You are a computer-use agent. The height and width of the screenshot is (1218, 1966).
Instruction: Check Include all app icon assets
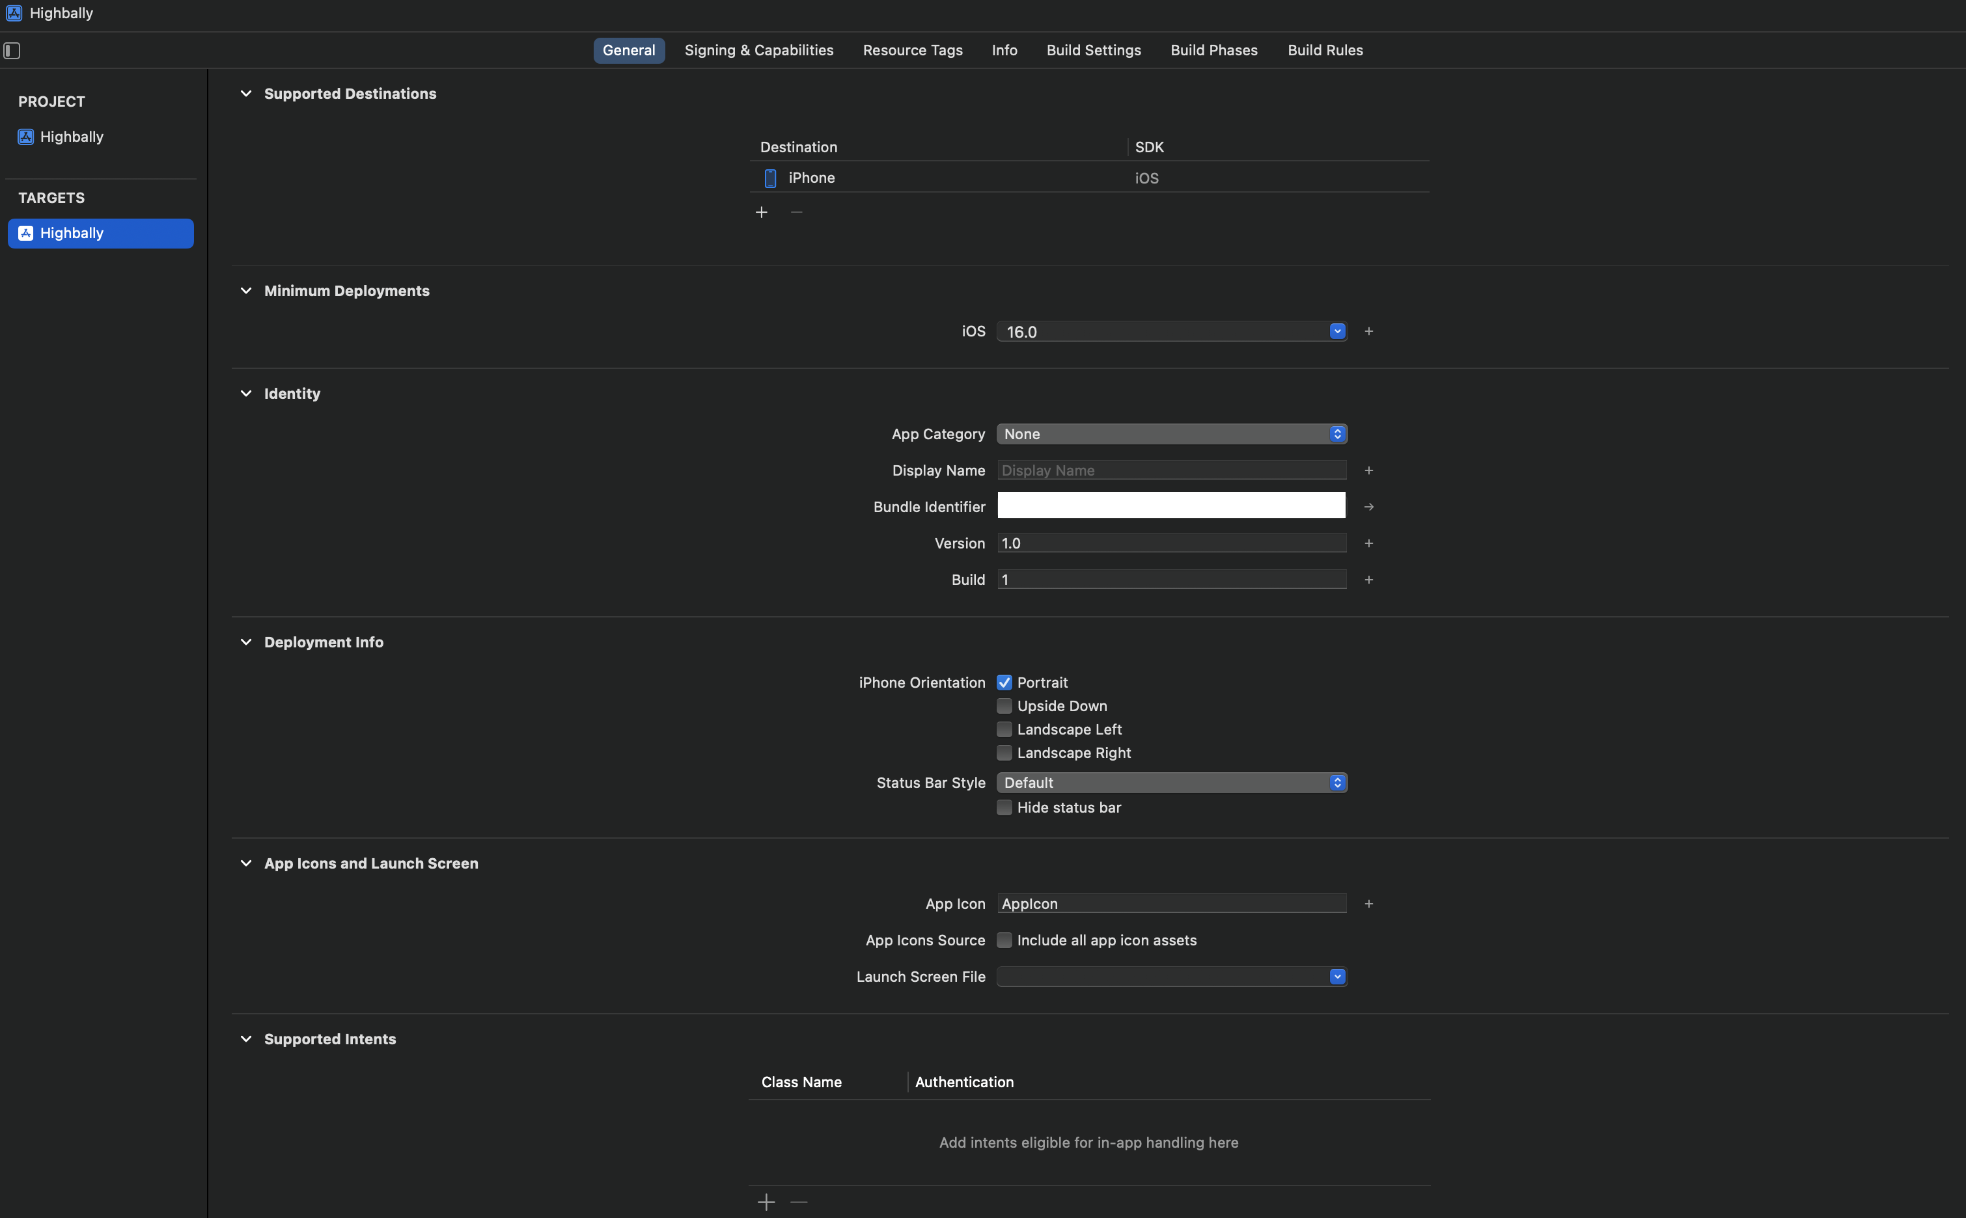pos(1004,940)
